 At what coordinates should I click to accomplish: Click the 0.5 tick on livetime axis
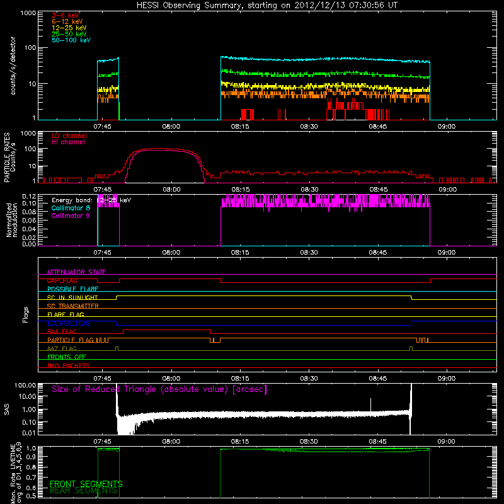[32, 496]
